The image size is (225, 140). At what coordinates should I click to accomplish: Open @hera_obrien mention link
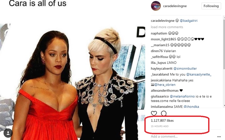[165, 85]
